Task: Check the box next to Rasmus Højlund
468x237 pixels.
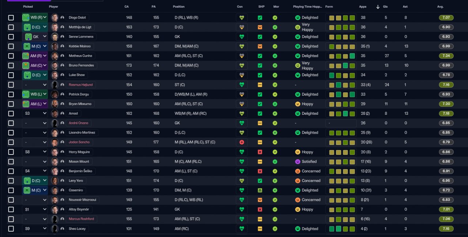Action: point(11,85)
